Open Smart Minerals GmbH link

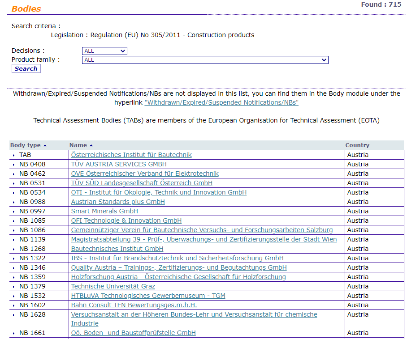coord(104,211)
